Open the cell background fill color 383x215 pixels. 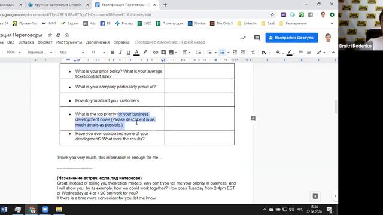(x=279, y=52)
